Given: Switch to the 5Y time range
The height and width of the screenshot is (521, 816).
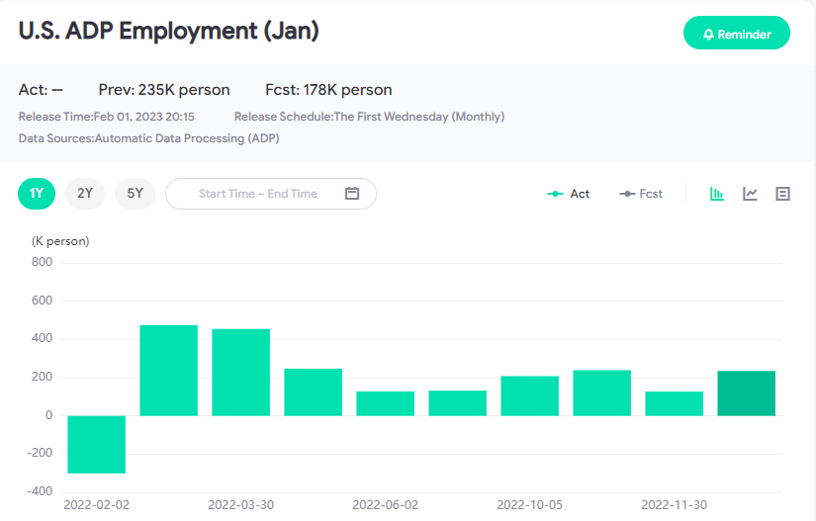Looking at the screenshot, I should [x=135, y=194].
